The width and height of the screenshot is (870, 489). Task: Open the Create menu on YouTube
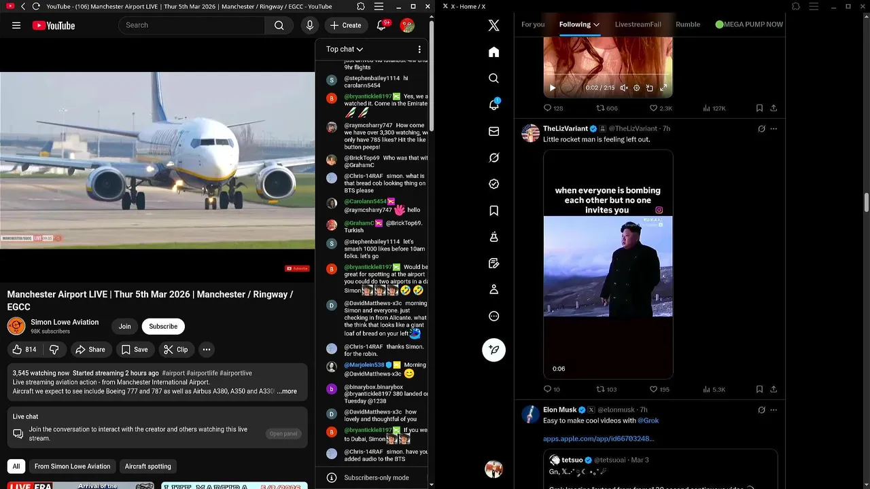tap(346, 25)
